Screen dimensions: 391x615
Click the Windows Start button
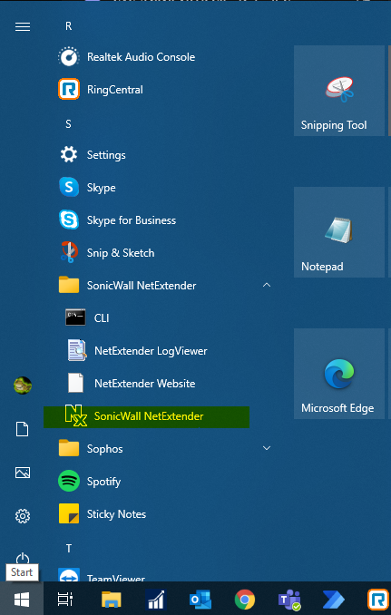22,599
